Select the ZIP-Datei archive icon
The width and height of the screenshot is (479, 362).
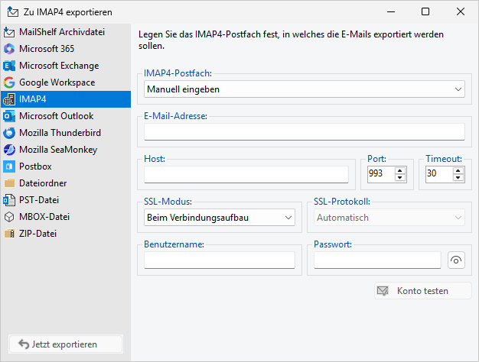pos(9,234)
